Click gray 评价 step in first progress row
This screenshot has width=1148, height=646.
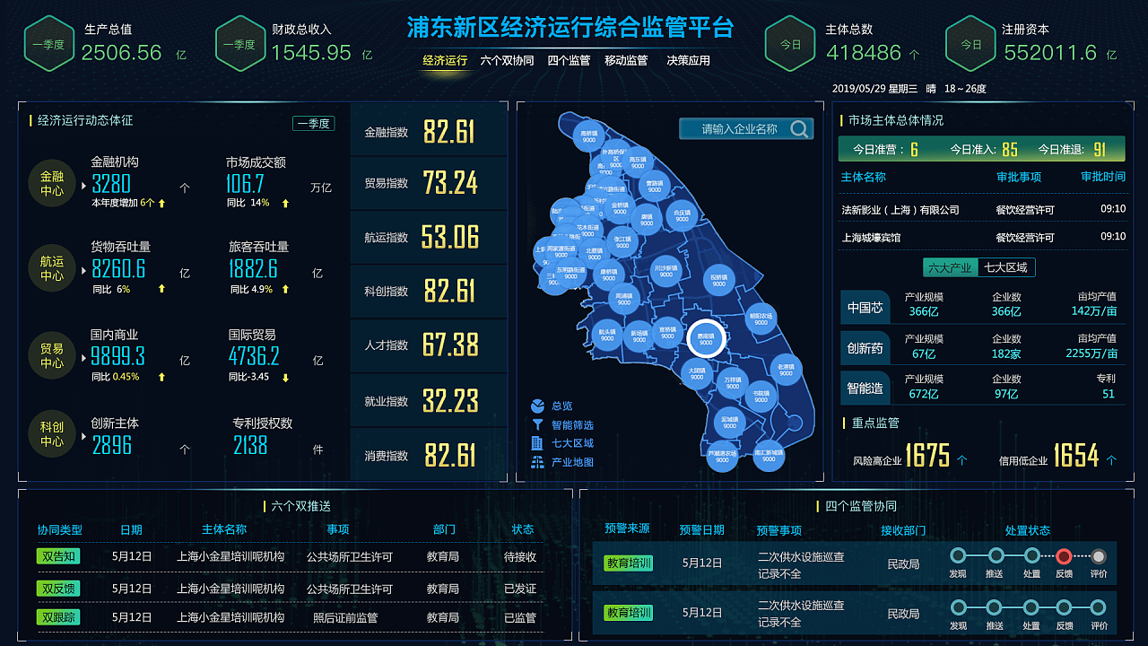tap(1099, 556)
